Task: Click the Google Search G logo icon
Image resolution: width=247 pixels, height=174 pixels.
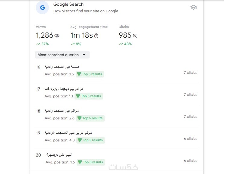Action: (x=42, y=8)
